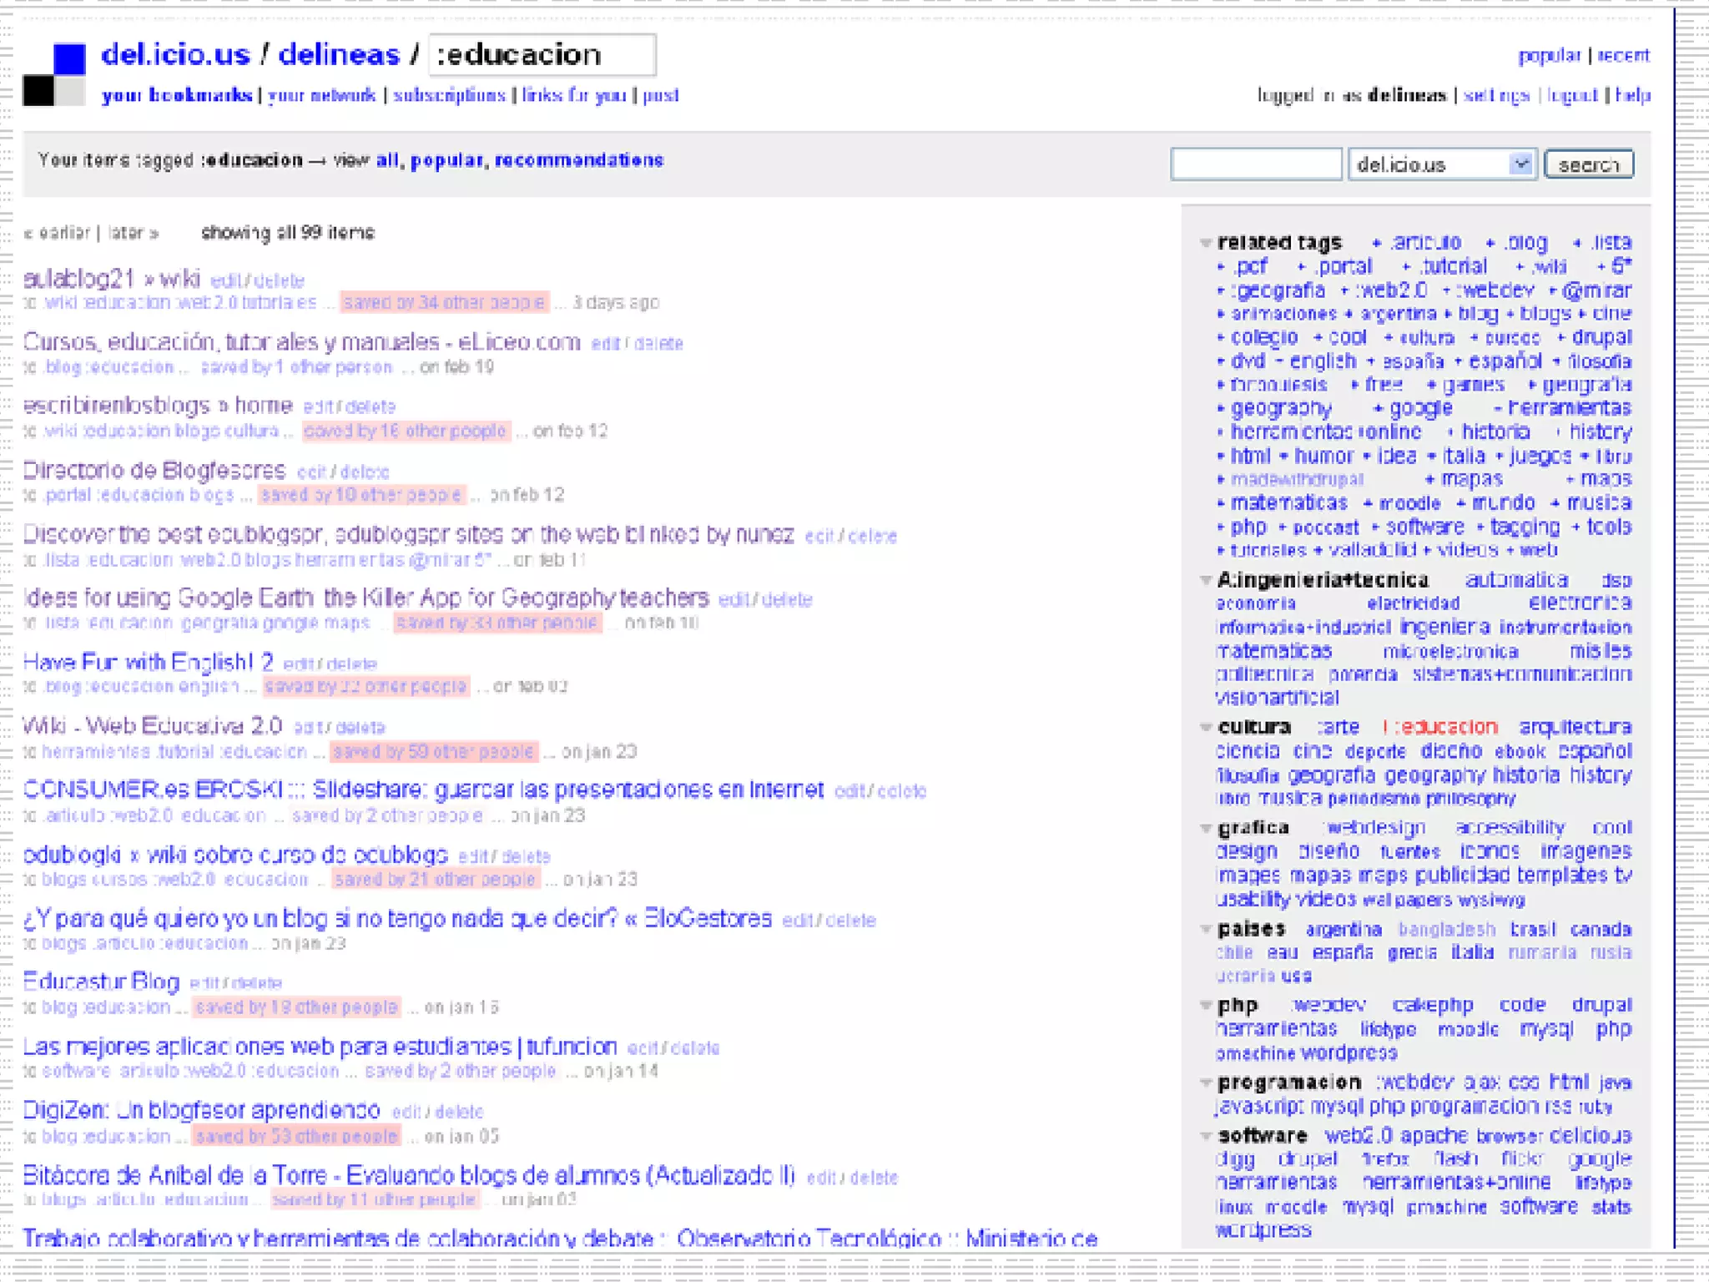Click the del.icio.us square logo icon
Image resolution: width=1709 pixels, height=1282 pixels.
click(x=54, y=74)
